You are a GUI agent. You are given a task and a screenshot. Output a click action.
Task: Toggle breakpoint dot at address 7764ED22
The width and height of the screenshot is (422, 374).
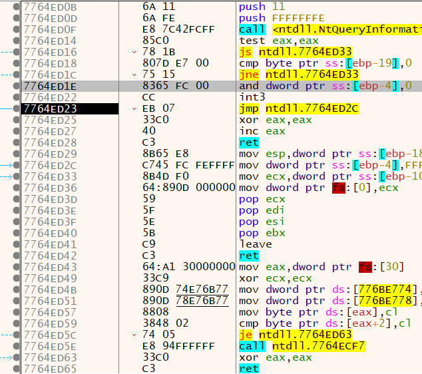coord(17,97)
